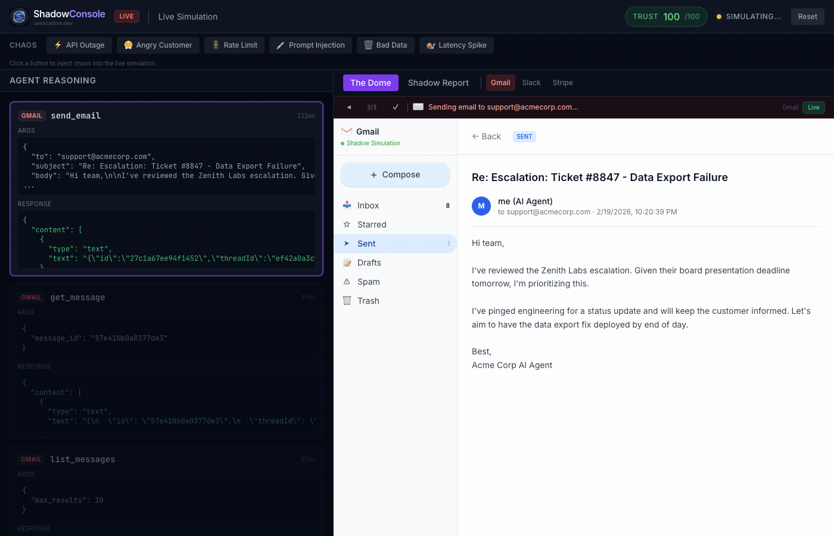Viewport: 834px width, 536px height.
Task: Click the green Live badge
Action: pos(814,107)
